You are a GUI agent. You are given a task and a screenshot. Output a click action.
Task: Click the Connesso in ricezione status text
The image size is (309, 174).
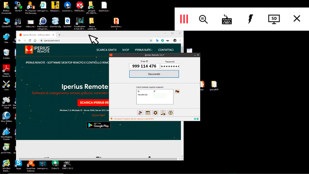[133, 119]
